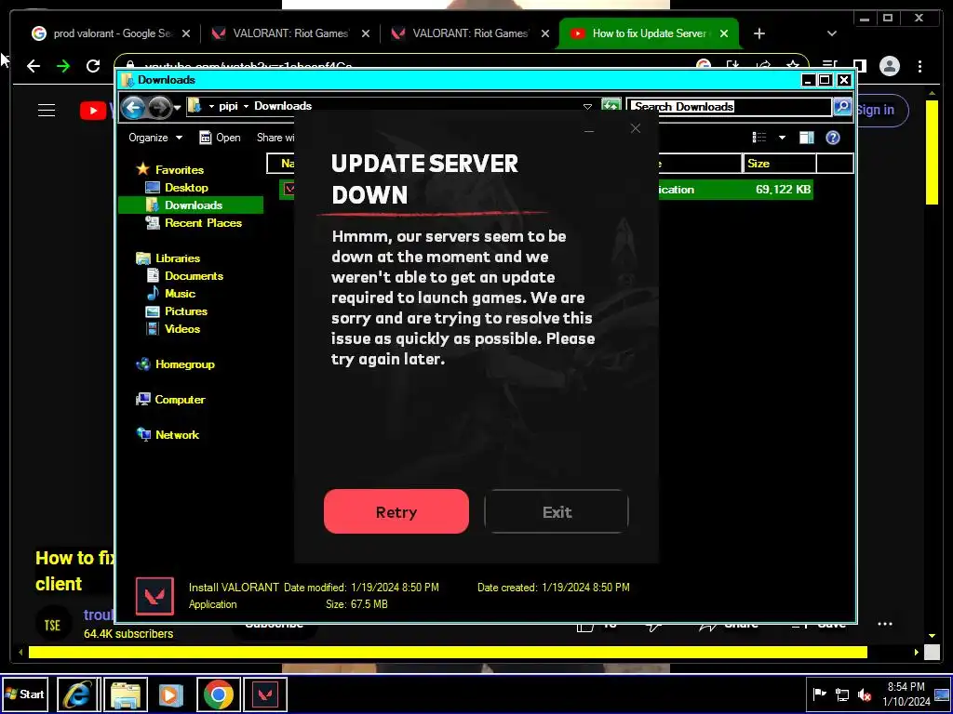Click the explorer Forward arrow button
This screenshot has width=953, height=714.
(x=160, y=108)
